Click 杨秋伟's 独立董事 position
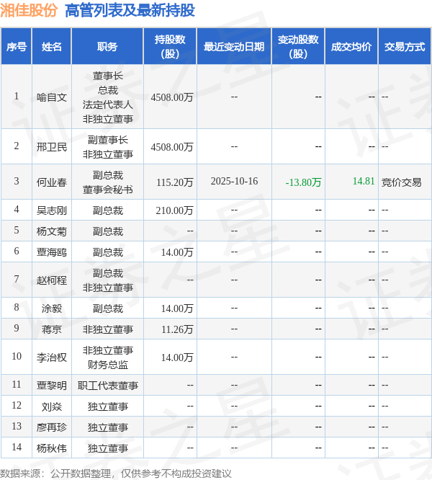 coord(107,448)
